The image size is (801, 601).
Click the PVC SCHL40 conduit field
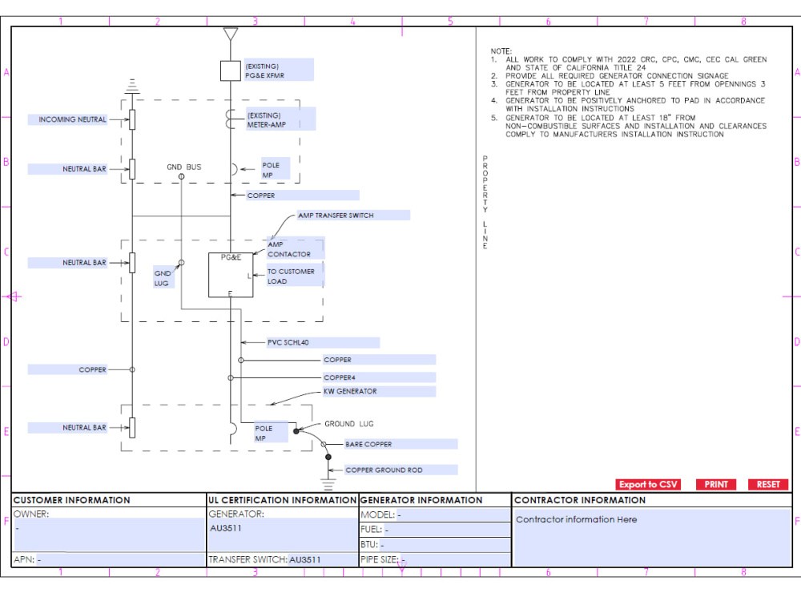pyautogui.click(x=323, y=342)
